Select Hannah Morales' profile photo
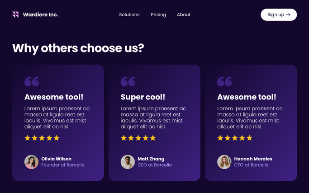This screenshot has height=193, width=309. [x=224, y=162]
